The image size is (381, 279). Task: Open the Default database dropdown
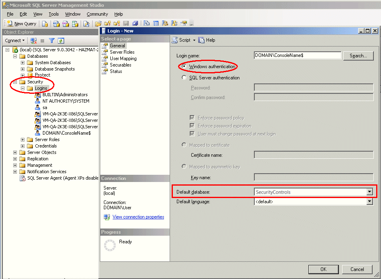point(370,192)
